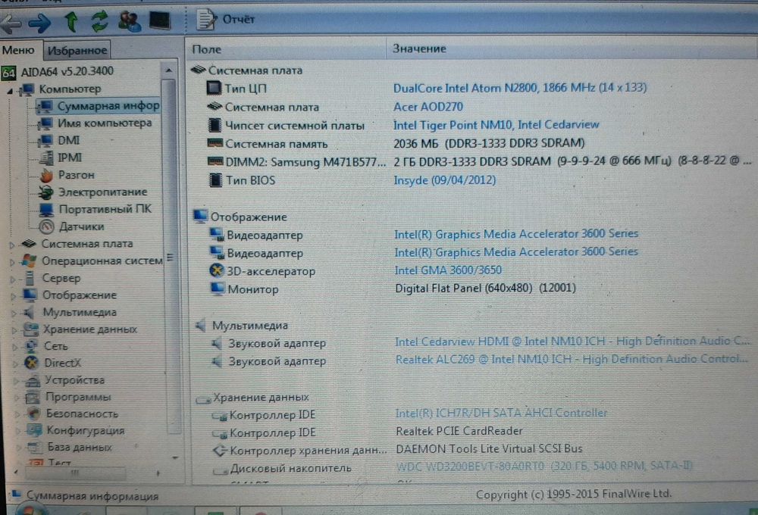
Task: Open Intel Tiger Point NM10 chipset link
Action: [496, 125]
